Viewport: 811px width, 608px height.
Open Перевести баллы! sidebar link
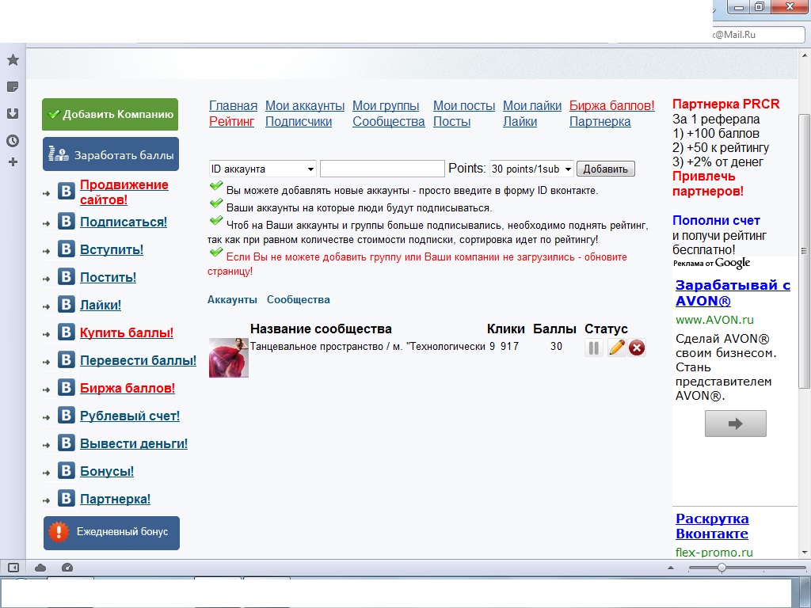[x=138, y=360]
